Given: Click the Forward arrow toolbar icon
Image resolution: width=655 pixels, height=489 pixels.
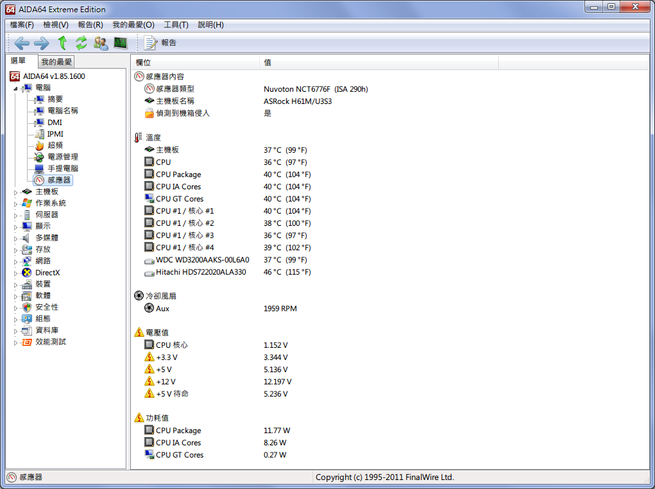Looking at the screenshot, I should tap(41, 42).
